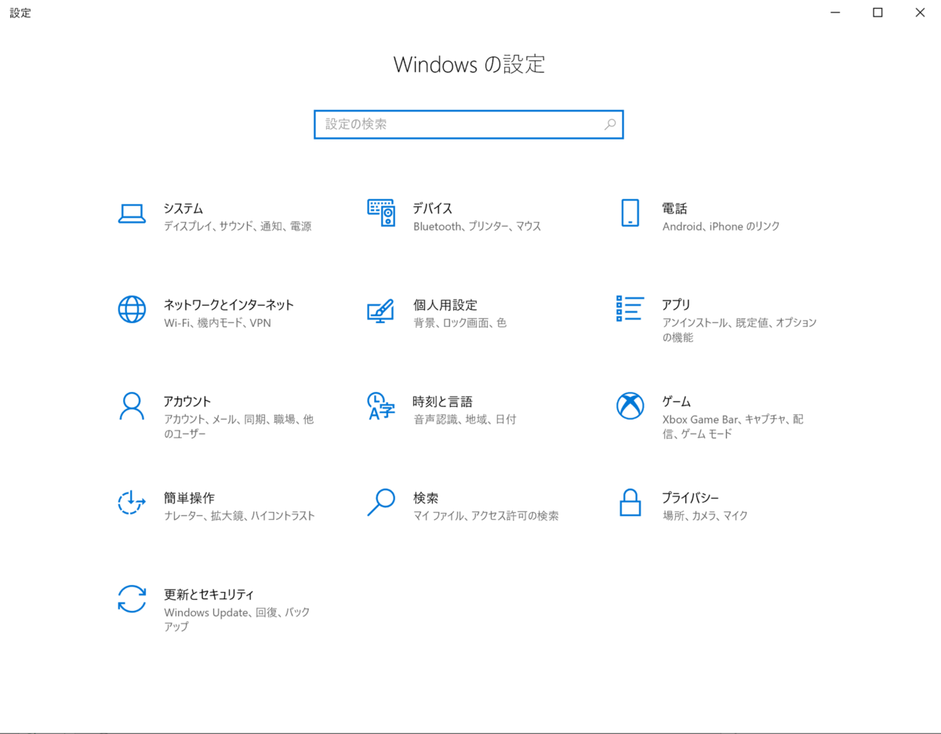The image size is (941, 734).
Task: Open the 個人用設定 title
Action: pos(445,305)
